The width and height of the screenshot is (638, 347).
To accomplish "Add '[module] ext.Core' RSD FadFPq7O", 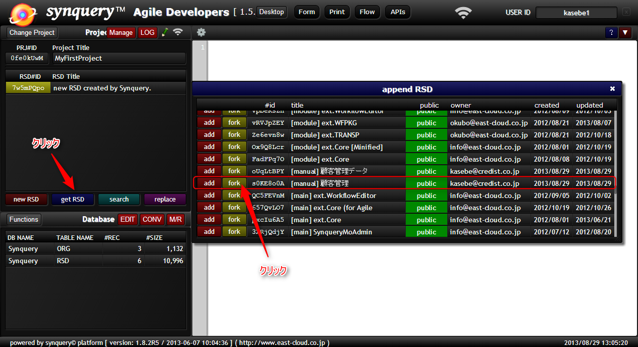I will tap(209, 159).
